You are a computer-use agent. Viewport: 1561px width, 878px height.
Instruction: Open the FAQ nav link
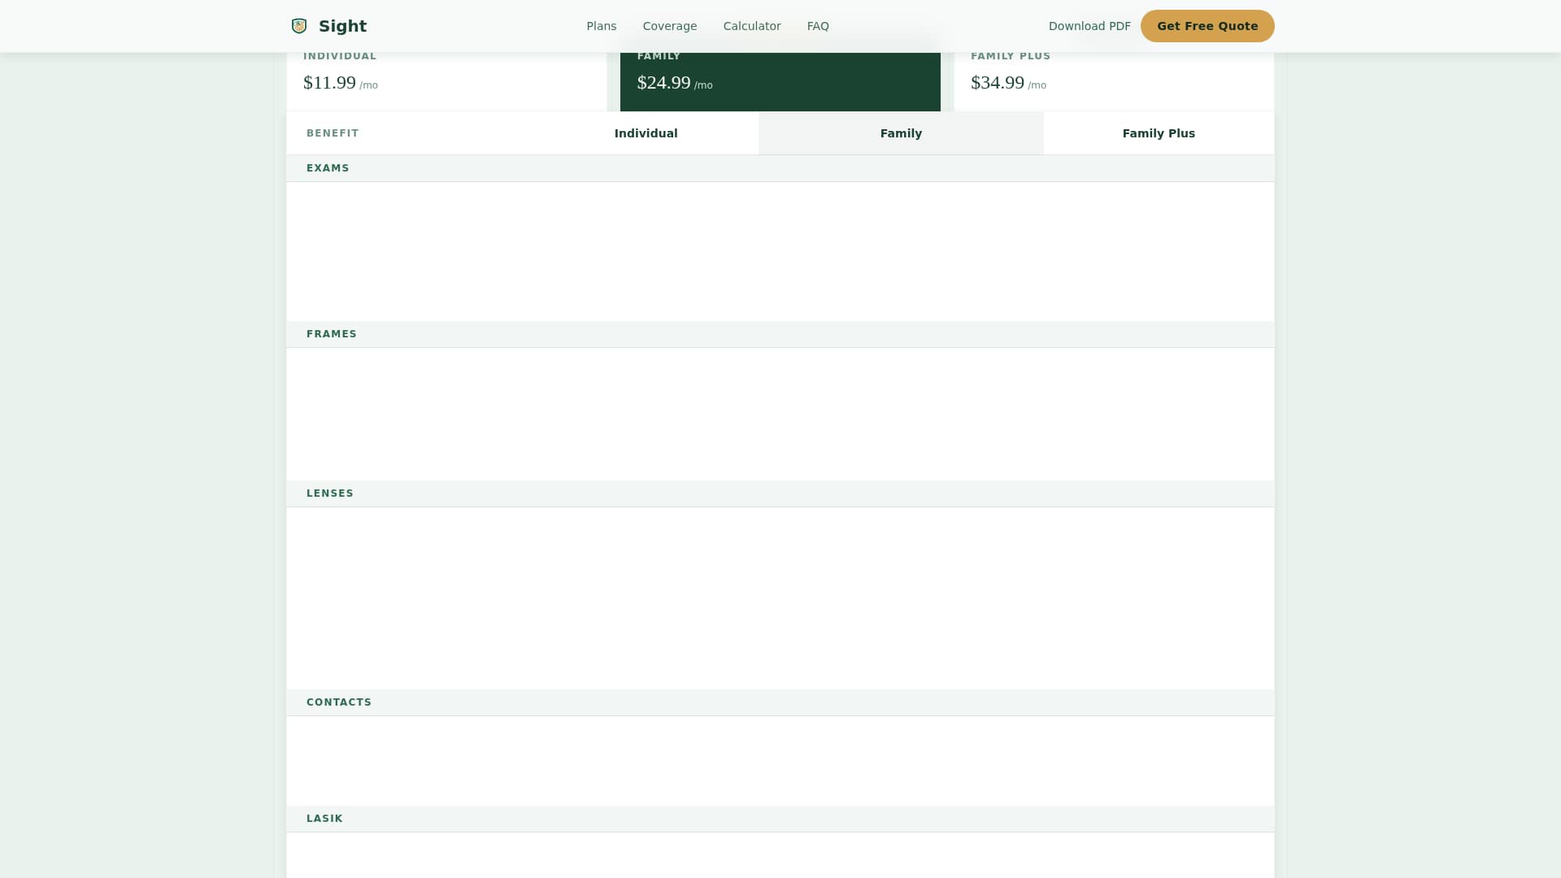tap(818, 26)
